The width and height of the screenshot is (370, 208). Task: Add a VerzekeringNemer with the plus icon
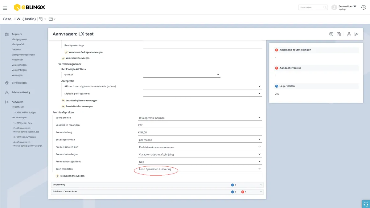coord(63,100)
